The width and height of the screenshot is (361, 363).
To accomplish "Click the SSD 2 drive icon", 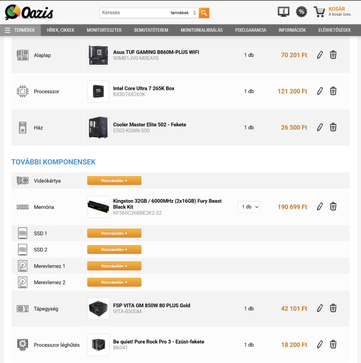I will pyautogui.click(x=23, y=250).
